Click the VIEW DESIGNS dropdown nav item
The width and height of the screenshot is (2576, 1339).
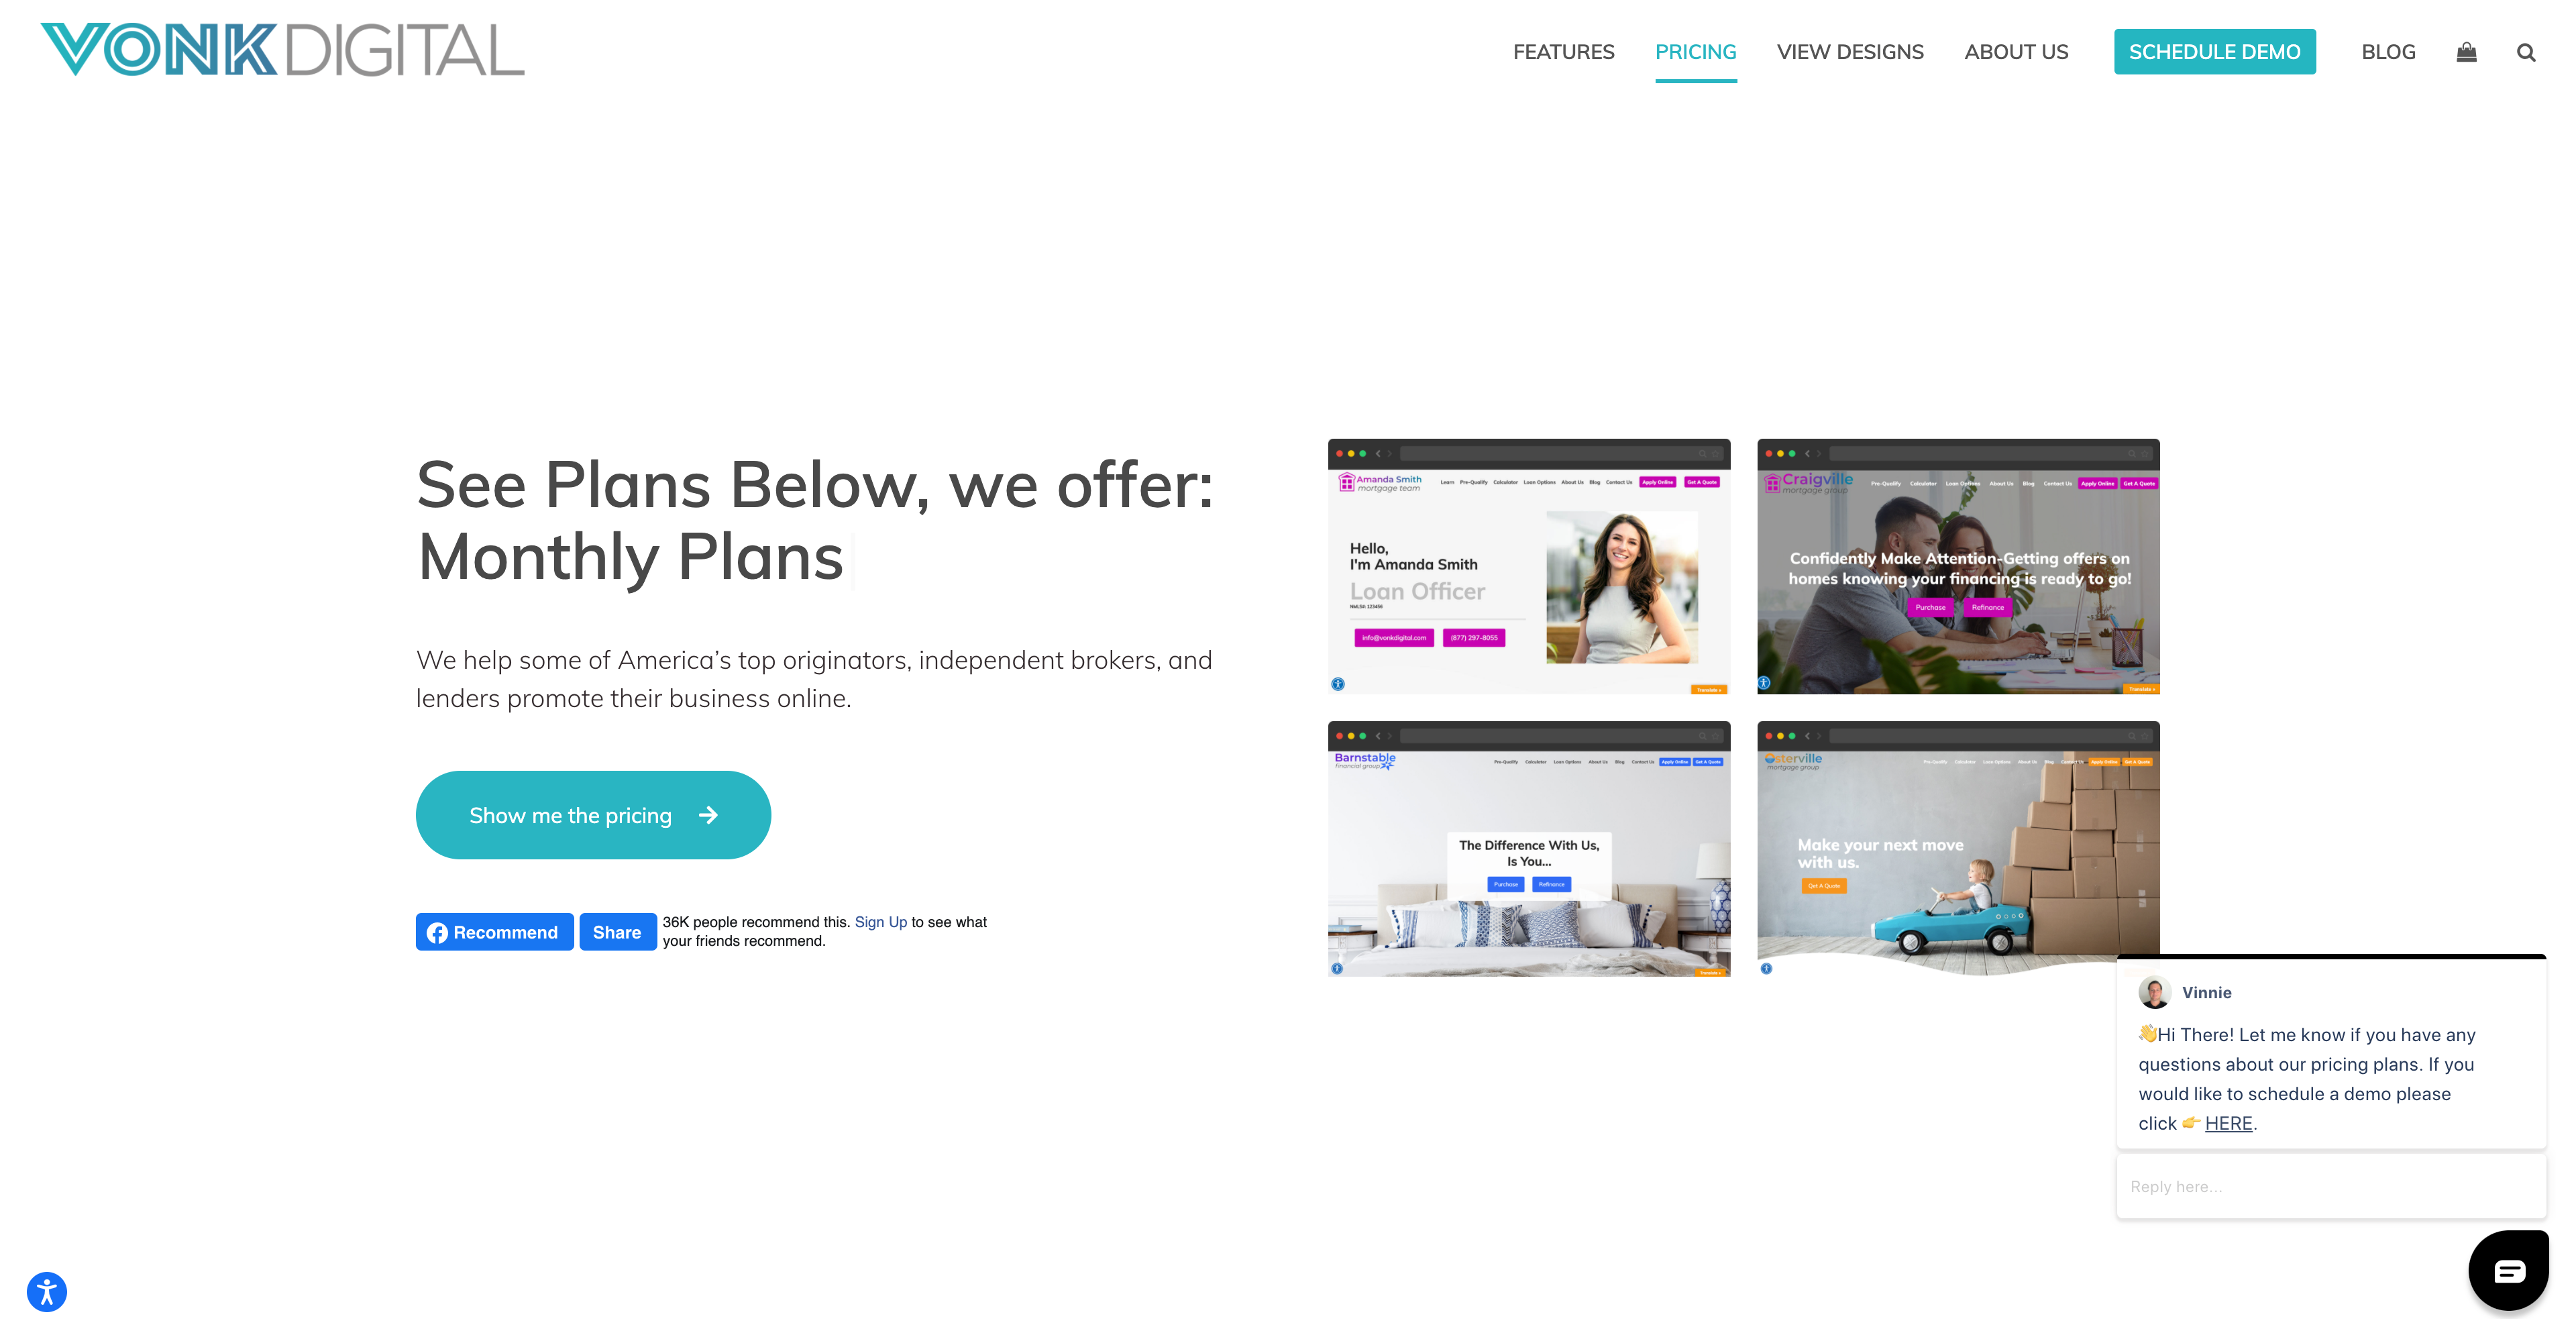(1850, 51)
